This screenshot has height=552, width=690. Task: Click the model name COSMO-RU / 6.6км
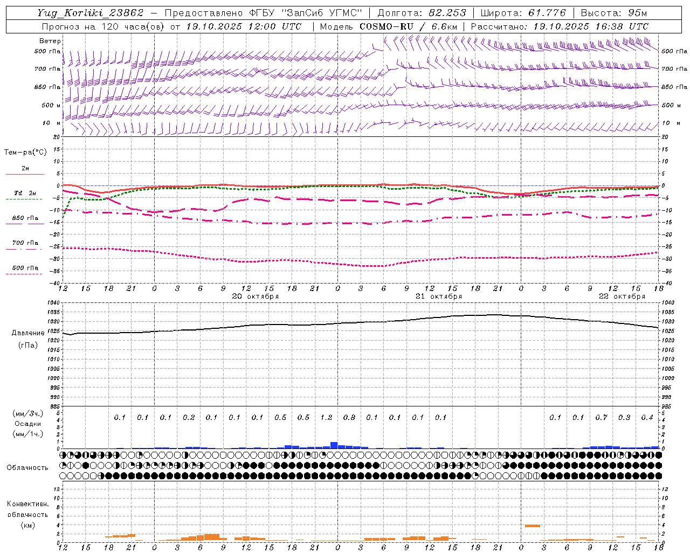(409, 26)
